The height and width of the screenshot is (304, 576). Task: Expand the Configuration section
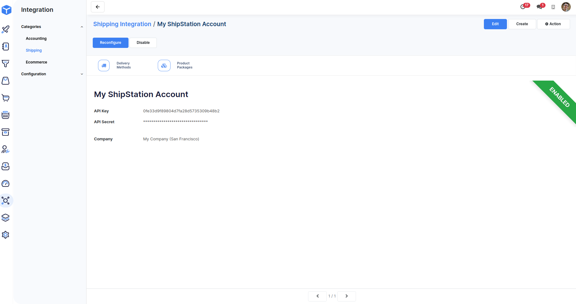(x=82, y=74)
